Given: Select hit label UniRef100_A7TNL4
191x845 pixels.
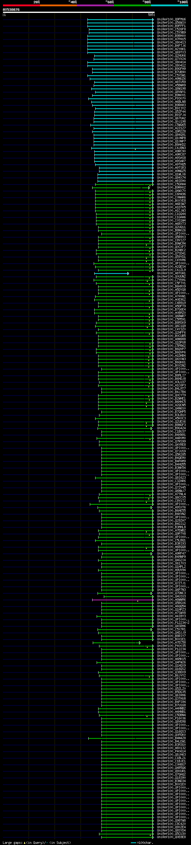Looking at the screenshot, I should click(x=171, y=494).
